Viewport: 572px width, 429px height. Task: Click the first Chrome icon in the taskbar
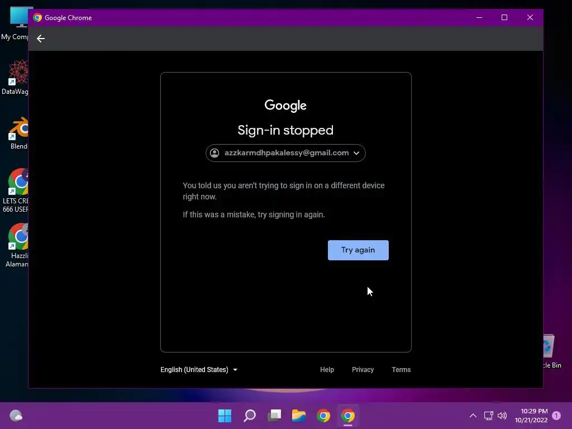(323, 416)
